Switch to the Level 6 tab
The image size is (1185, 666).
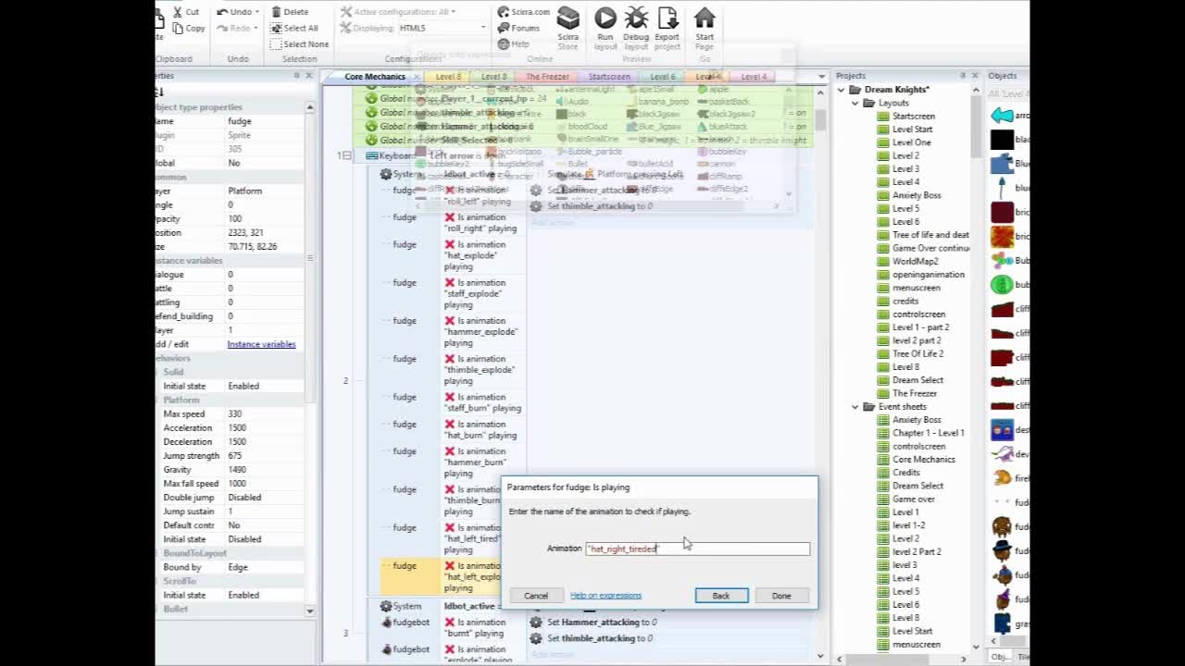pyautogui.click(x=662, y=77)
